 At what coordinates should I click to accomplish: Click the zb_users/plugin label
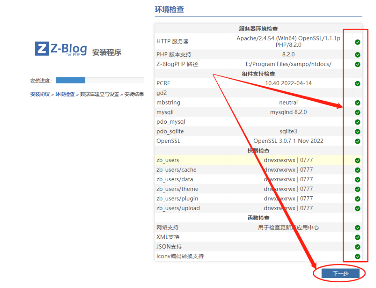[x=177, y=198]
